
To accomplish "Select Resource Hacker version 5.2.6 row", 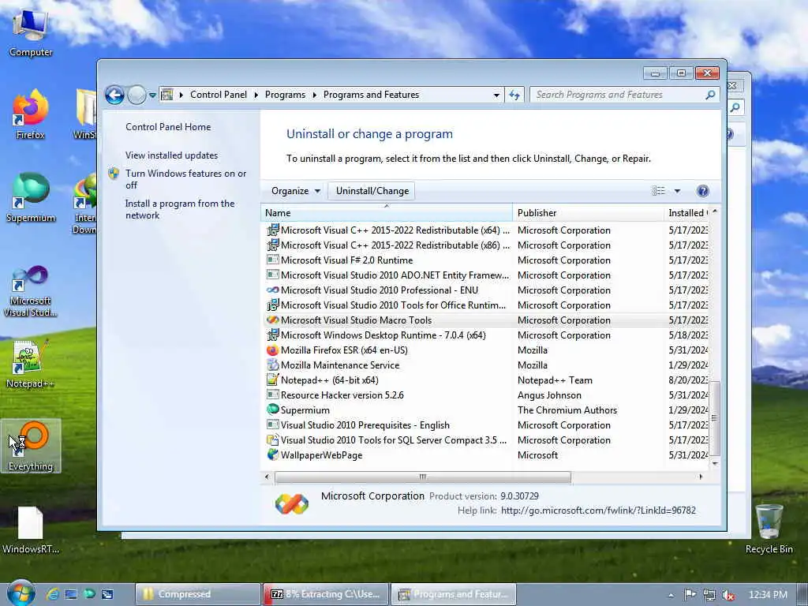I will point(487,395).
